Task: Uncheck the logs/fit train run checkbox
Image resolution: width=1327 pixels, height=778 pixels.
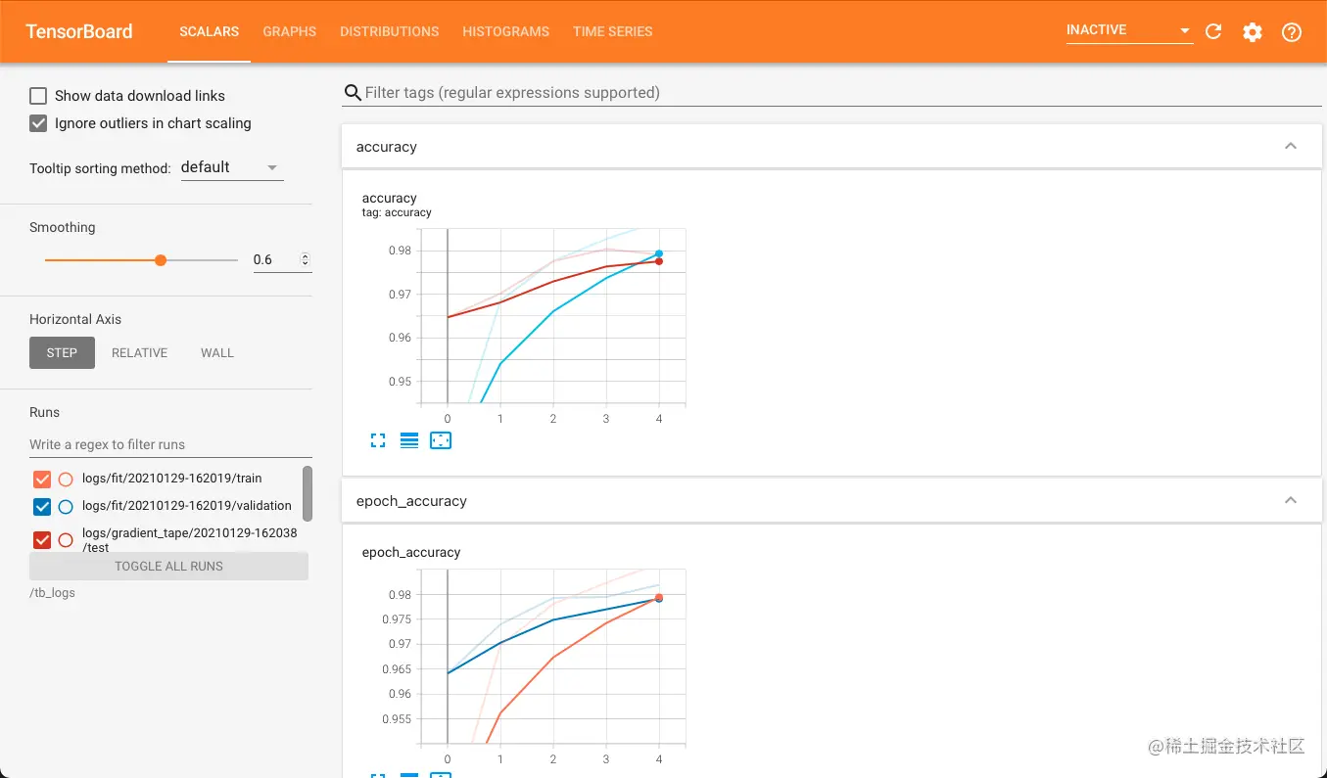Action: (x=42, y=480)
